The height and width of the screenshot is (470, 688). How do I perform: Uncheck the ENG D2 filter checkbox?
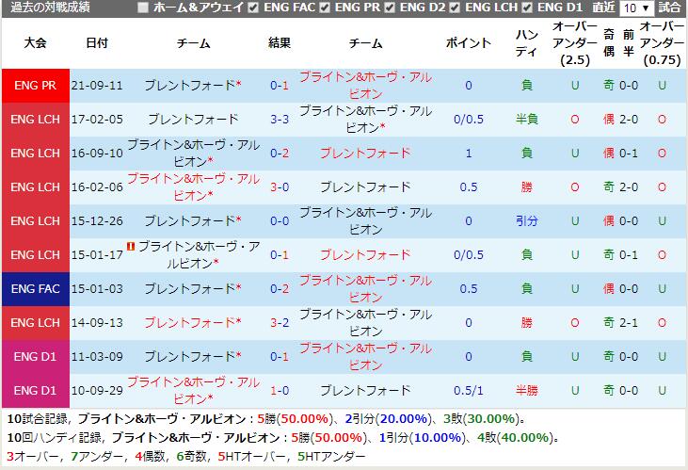coord(390,8)
